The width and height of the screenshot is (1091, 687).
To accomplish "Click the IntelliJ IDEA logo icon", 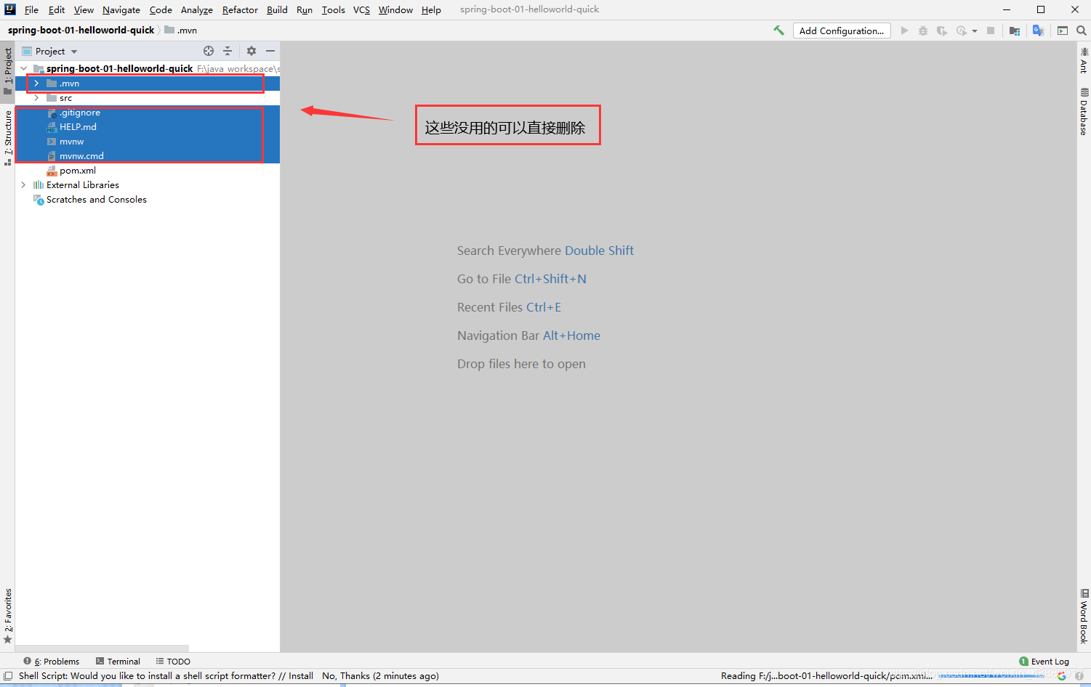I will (x=10, y=9).
